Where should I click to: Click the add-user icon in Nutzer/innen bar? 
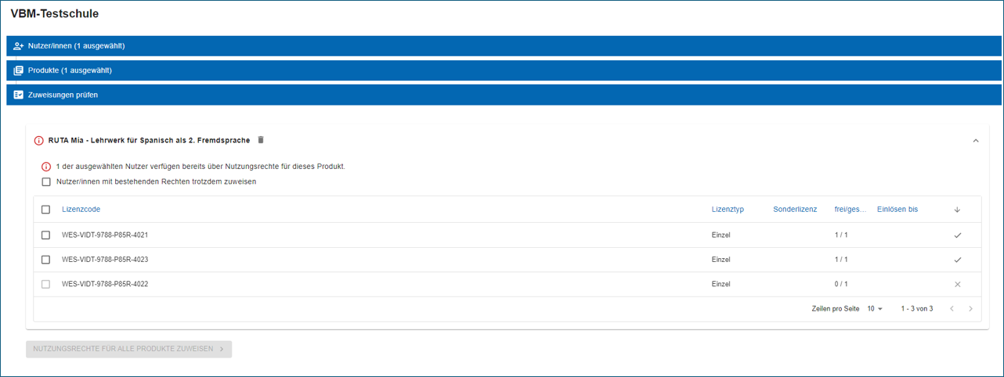(18, 46)
